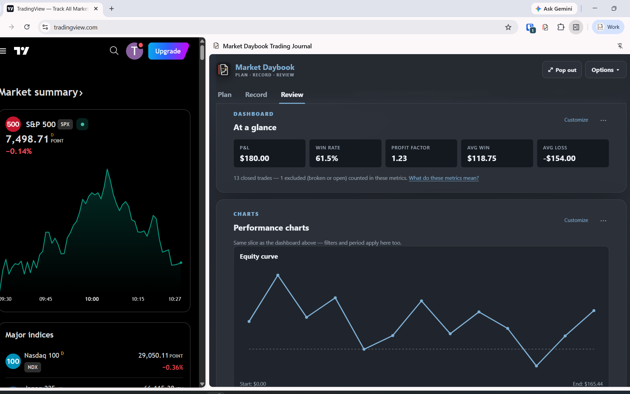Click scrollbar down arrow of TradingView page
This screenshot has height=394, width=630.
coord(202,384)
